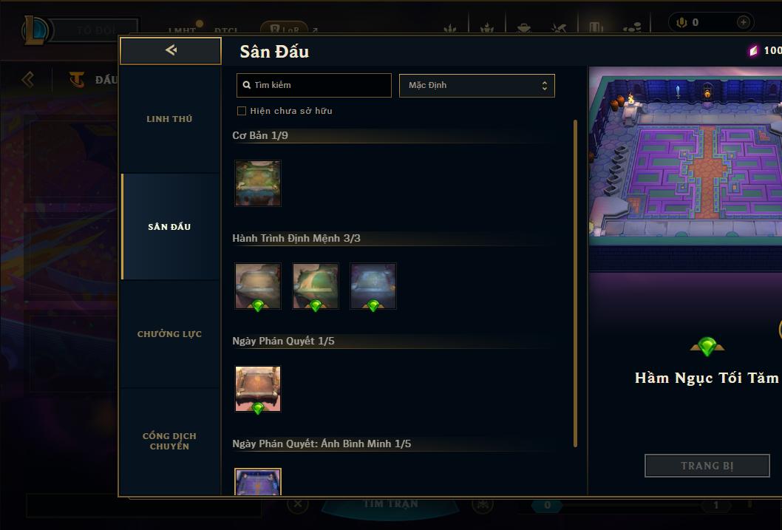Toggle the Hiện chưa sở hữu checkbox
This screenshot has width=782, height=530.
coord(242,111)
